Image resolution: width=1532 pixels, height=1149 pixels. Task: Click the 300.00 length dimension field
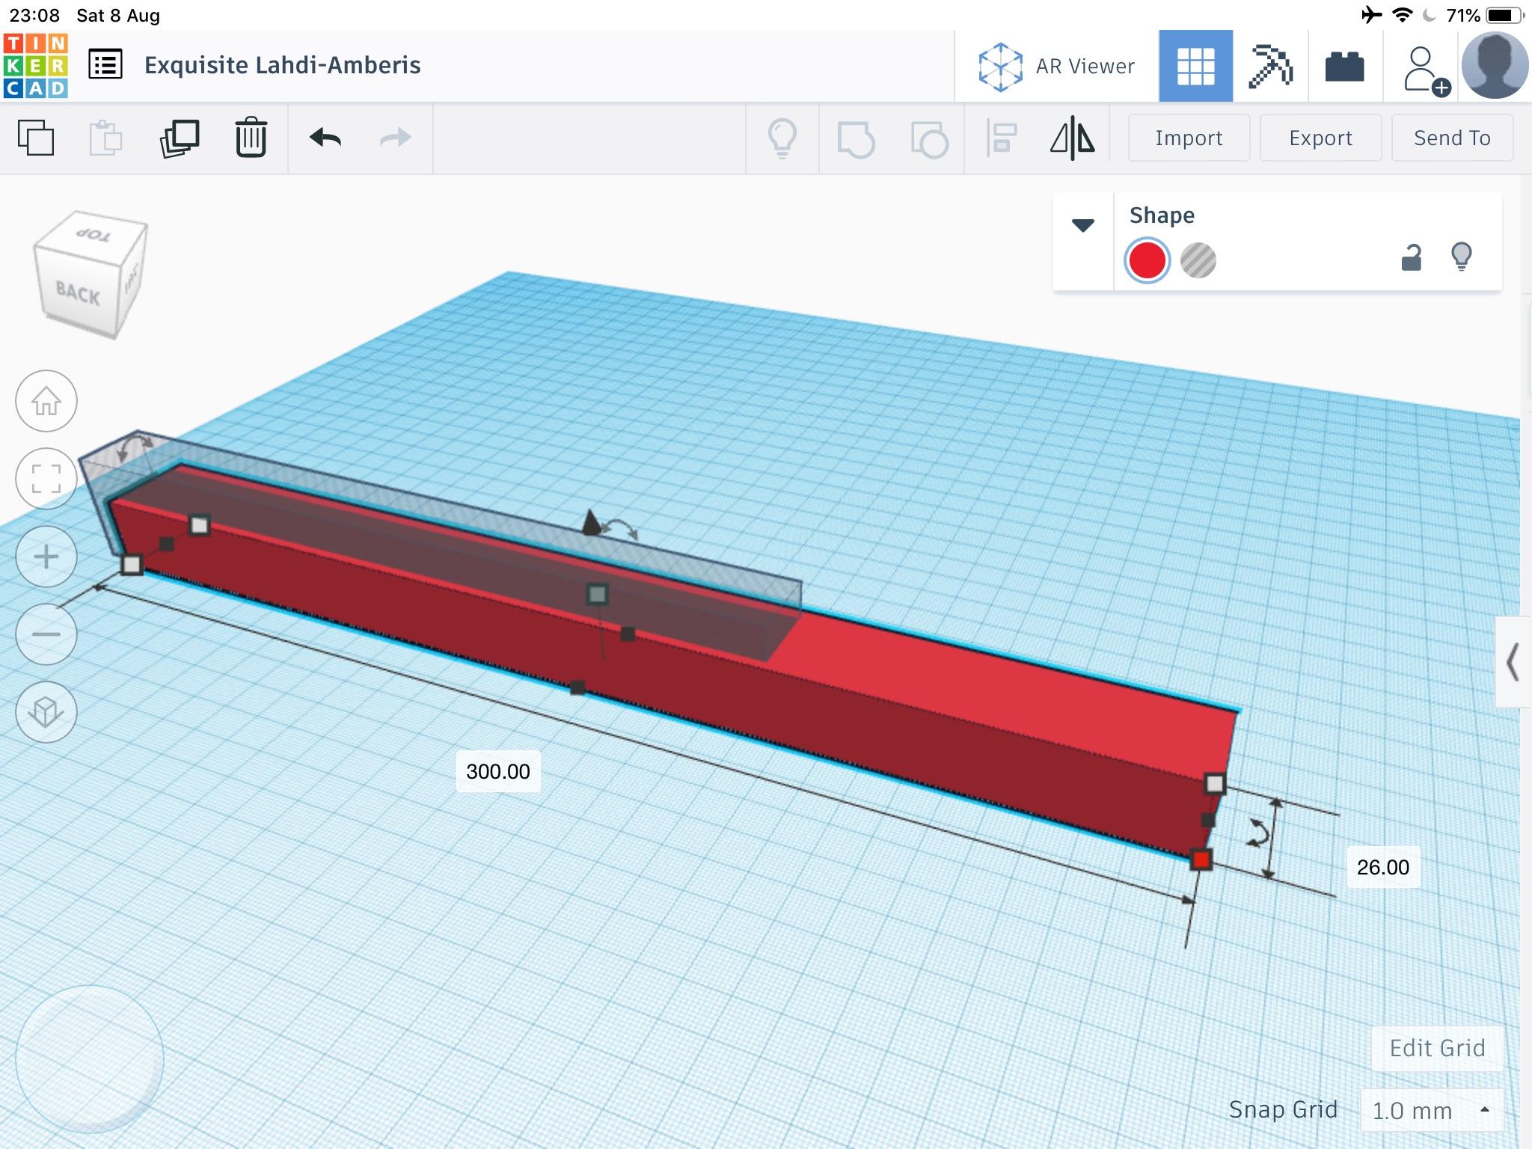pos(498,771)
